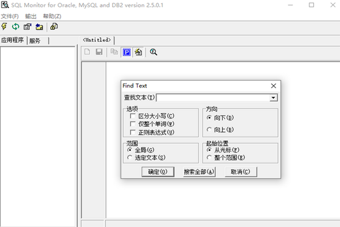
Task: Select 从光标(F) origin radio button
Action: 209,150
